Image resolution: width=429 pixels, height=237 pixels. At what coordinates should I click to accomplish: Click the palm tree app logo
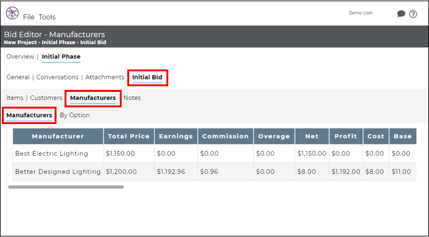pos(12,13)
